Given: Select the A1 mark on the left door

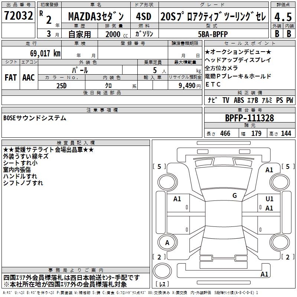Looking at the screenshot, I should 177,199.
